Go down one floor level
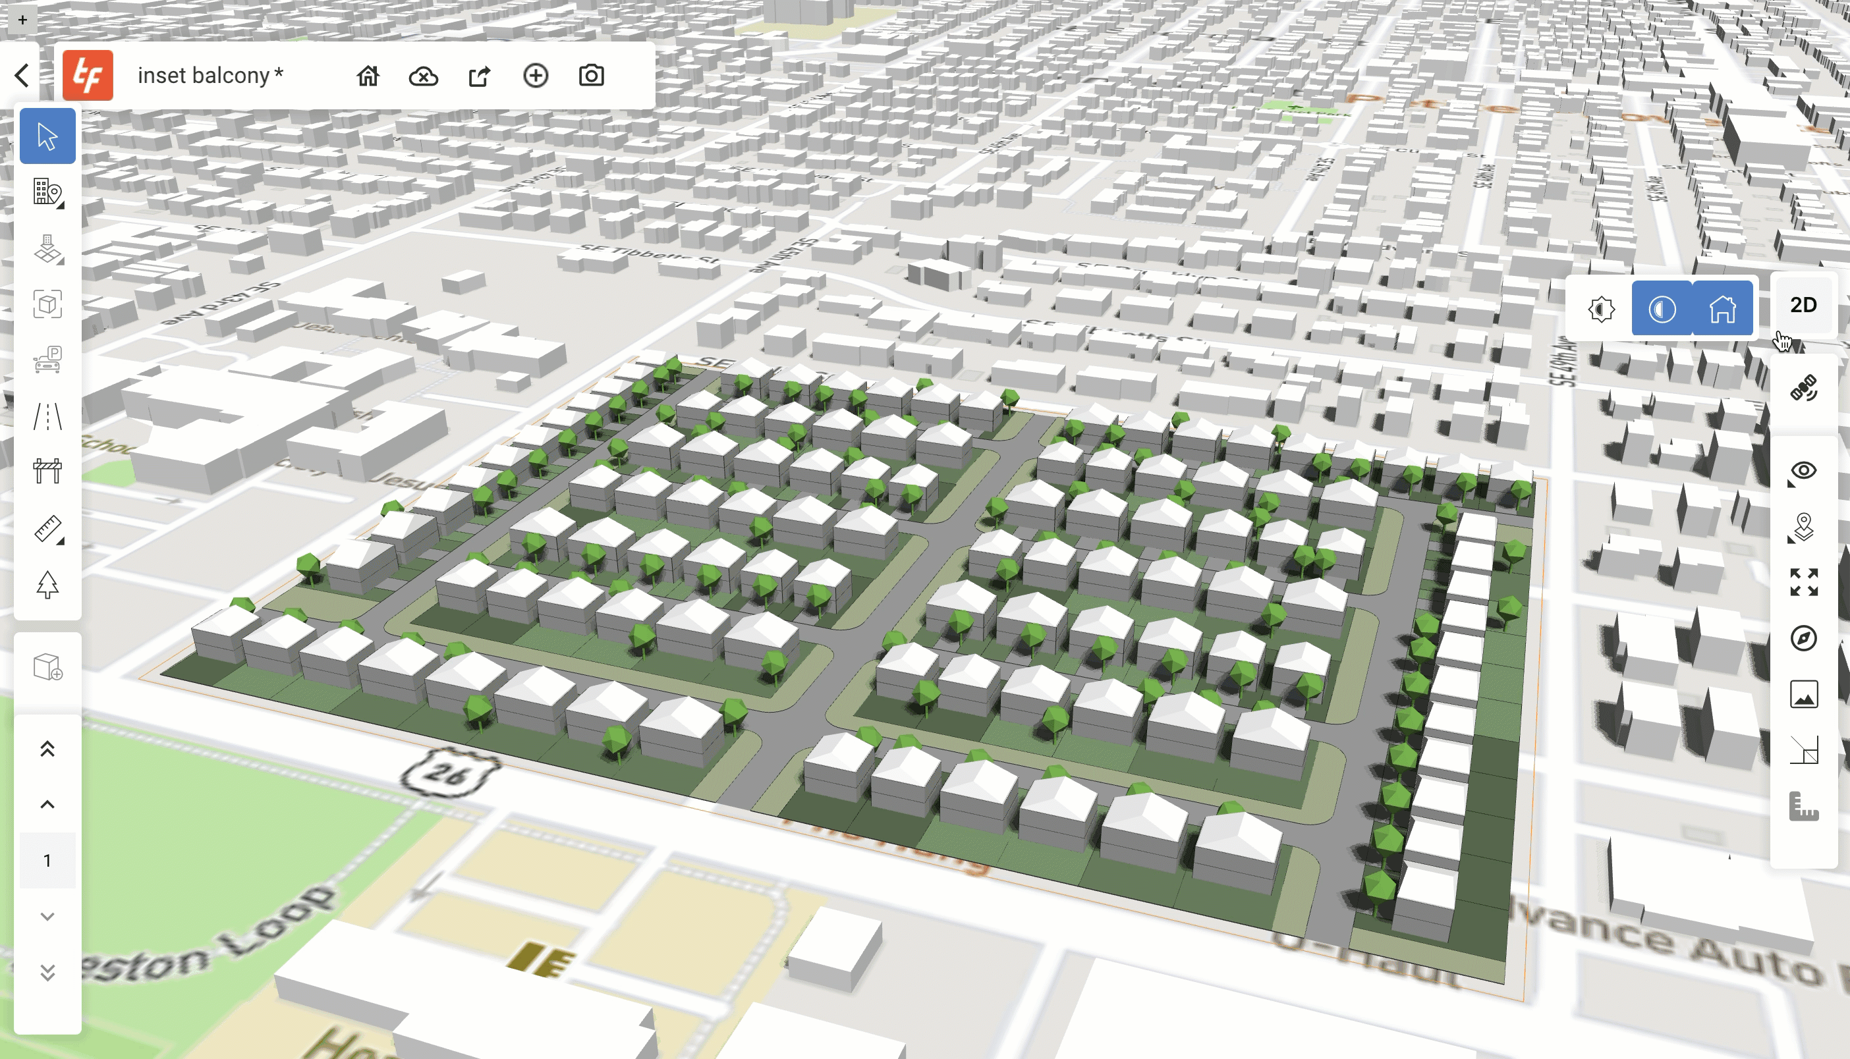 47,917
